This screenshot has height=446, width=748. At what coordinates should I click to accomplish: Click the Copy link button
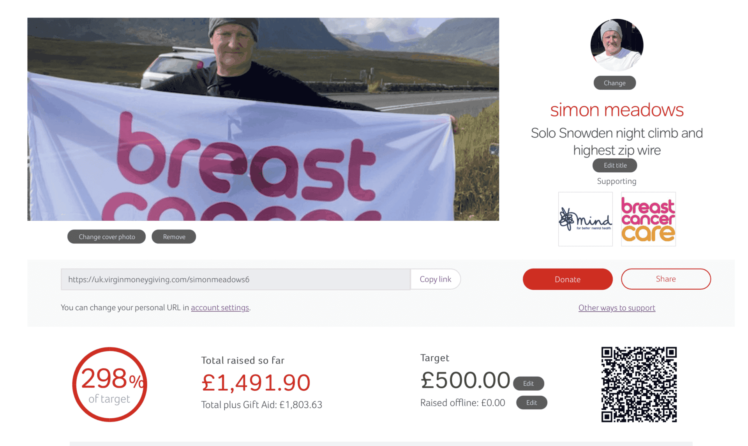pos(436,279)
